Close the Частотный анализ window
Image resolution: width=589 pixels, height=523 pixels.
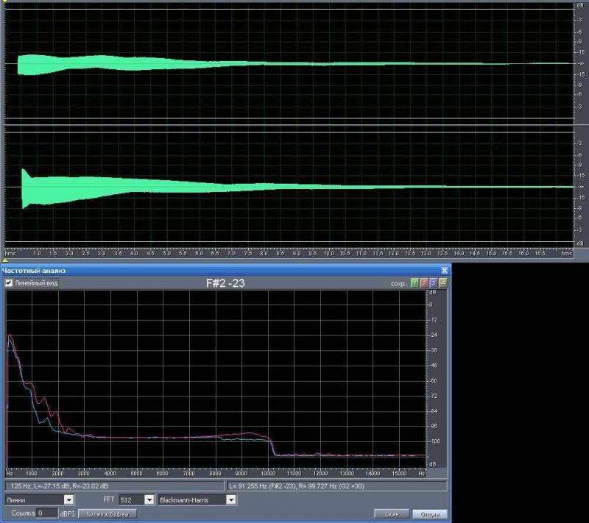coord(445,270)
